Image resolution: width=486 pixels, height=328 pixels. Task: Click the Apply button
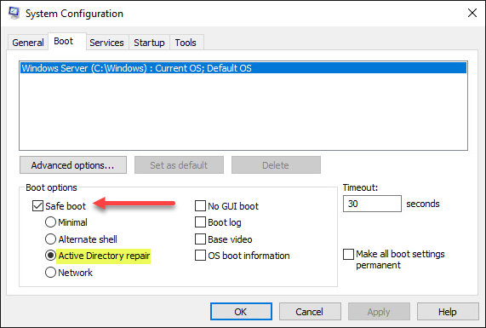379,312
